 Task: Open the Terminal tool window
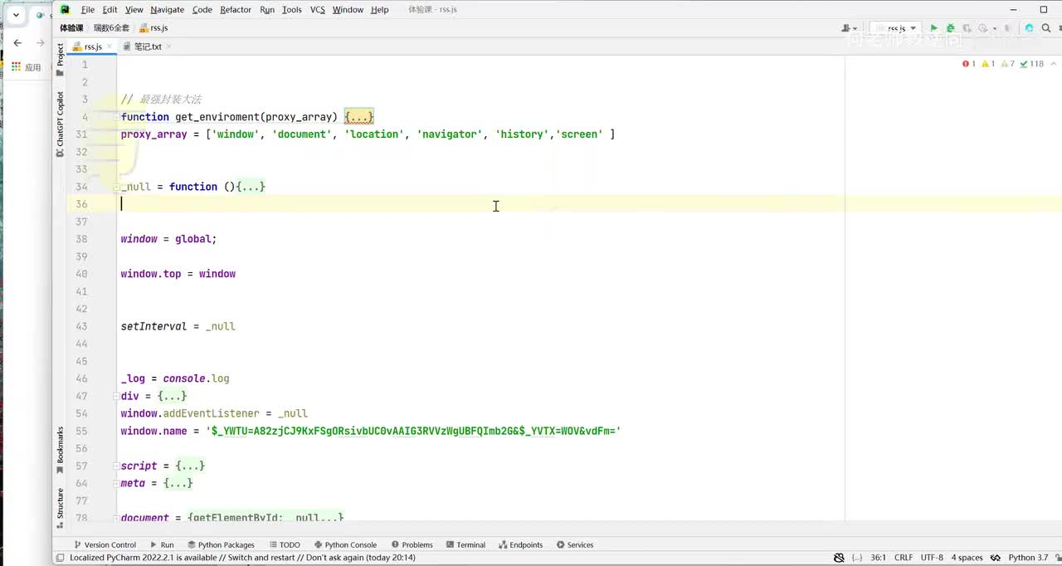pyautogui.click(x=465, y=544)
